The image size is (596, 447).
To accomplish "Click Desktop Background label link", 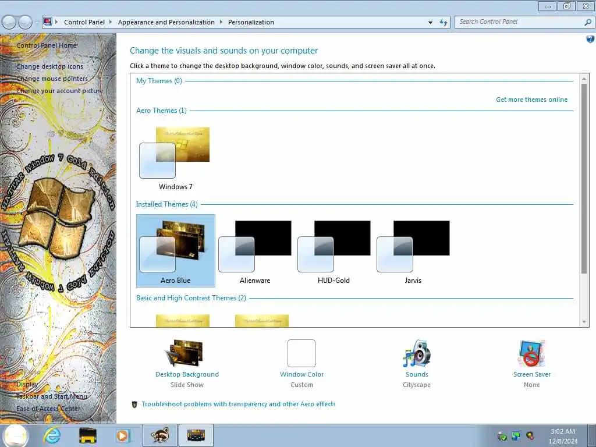I will tap(187, 374).
